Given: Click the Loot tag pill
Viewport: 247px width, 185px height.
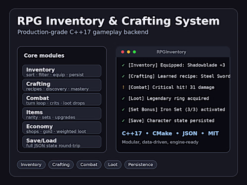Looking at the screenshot, I should 113,165.
